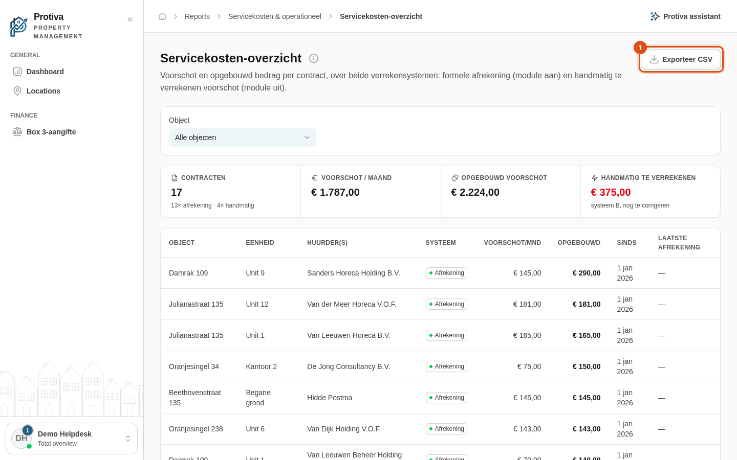
Task: Click the € 290,00 opgebouwd amount
Action: point(587,273)
